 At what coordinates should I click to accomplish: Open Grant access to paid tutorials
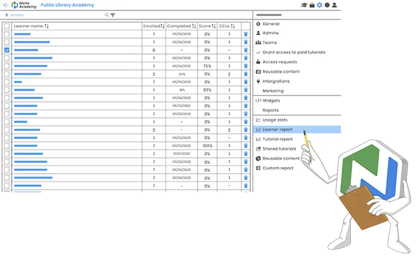[294, 52]
